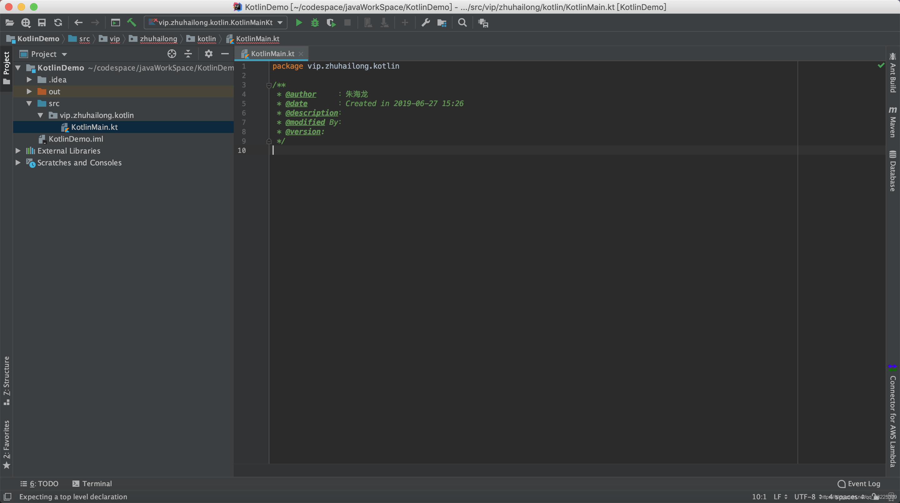Open Search Everywhere magnifier icon
Screen dimensions: 900x503
462,23
